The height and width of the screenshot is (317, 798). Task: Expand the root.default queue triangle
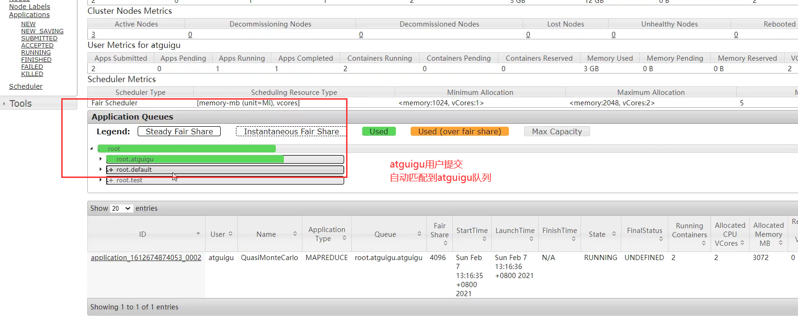pyautogui.click(x=101, y=169)
